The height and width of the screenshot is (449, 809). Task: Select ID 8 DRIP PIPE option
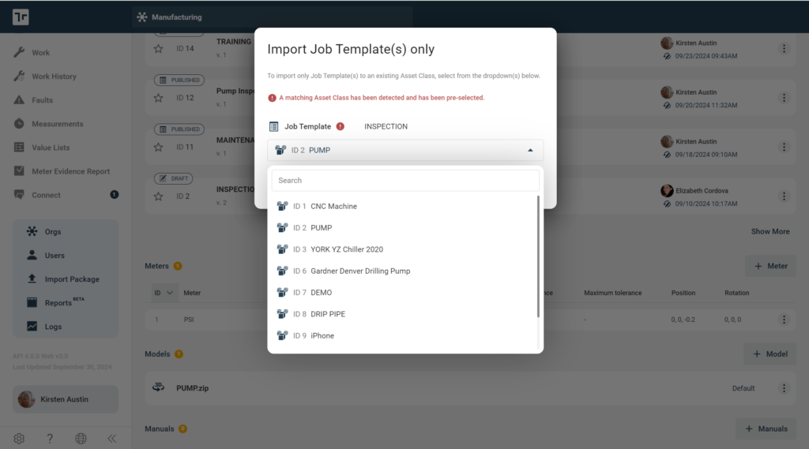point(405,314)
